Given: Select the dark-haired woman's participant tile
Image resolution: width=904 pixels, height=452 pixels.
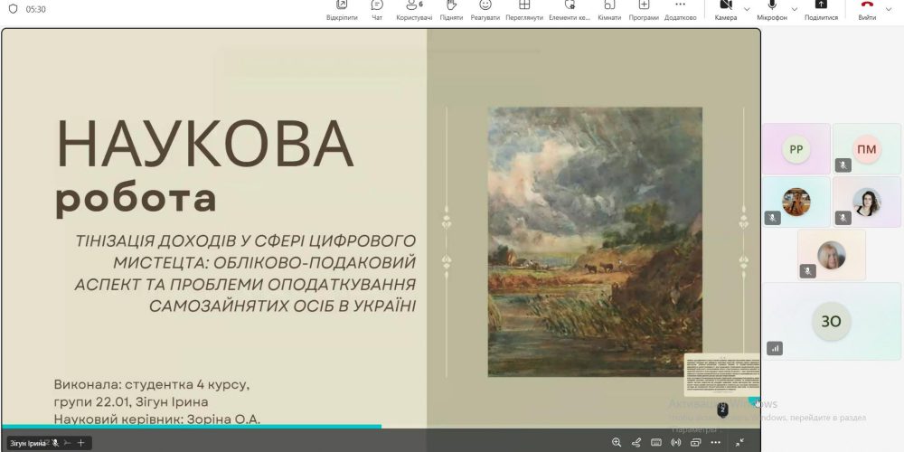Looking at the screenshot, I should (867, 202).
